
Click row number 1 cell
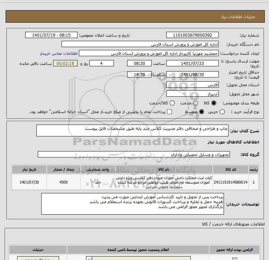254,182
